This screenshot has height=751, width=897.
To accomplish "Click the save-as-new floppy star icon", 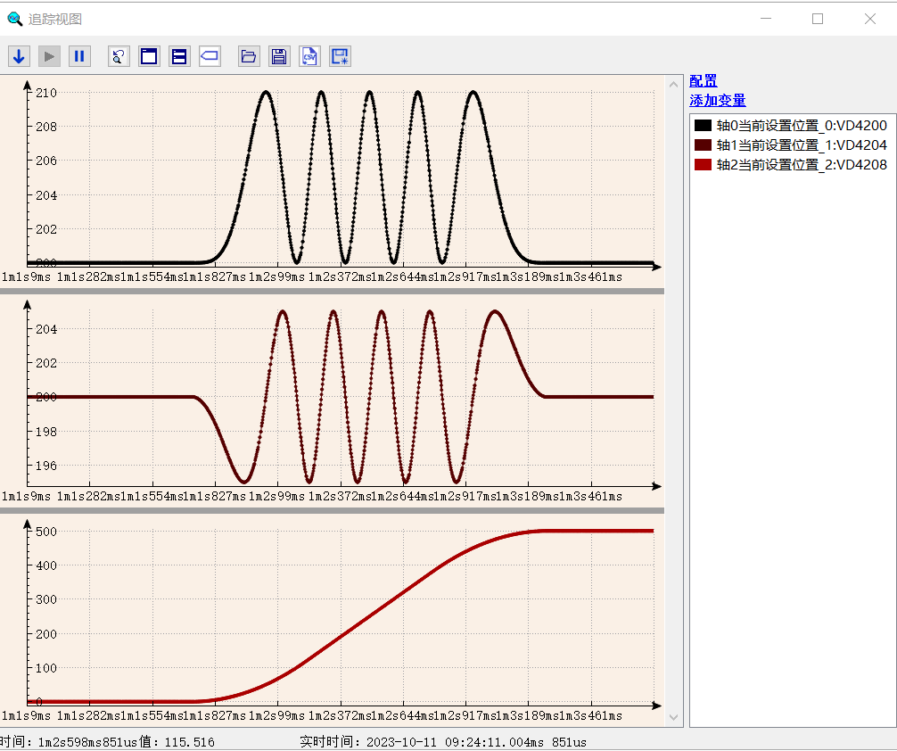I will point(340,56).
